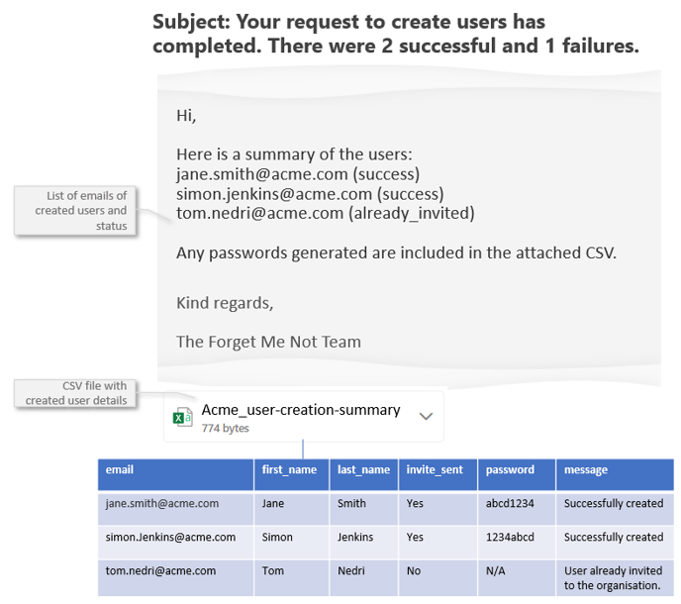
Task: Click the tom.nedri@acme.com table cell
Action: [160, 571]
